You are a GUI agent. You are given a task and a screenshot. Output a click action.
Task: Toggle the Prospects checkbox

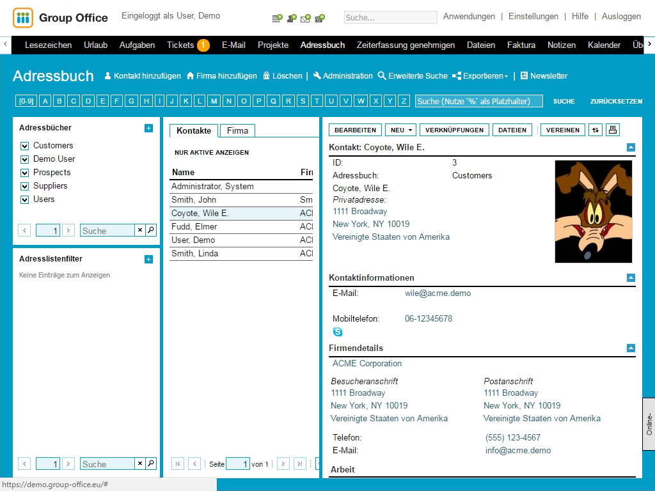coord(25,173)
